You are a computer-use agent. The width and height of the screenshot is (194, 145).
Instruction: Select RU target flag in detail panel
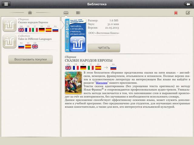(x=113, y=68)
